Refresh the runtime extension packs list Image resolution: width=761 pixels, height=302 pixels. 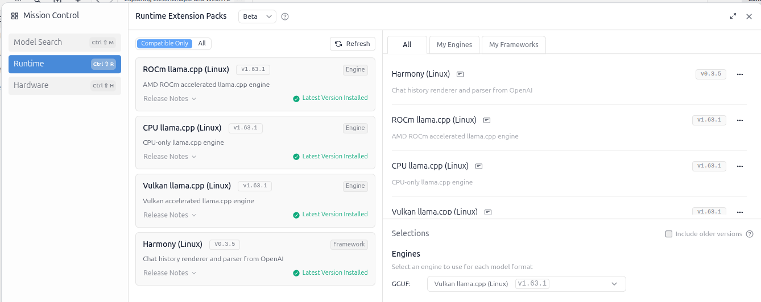[x=353, y=44]
